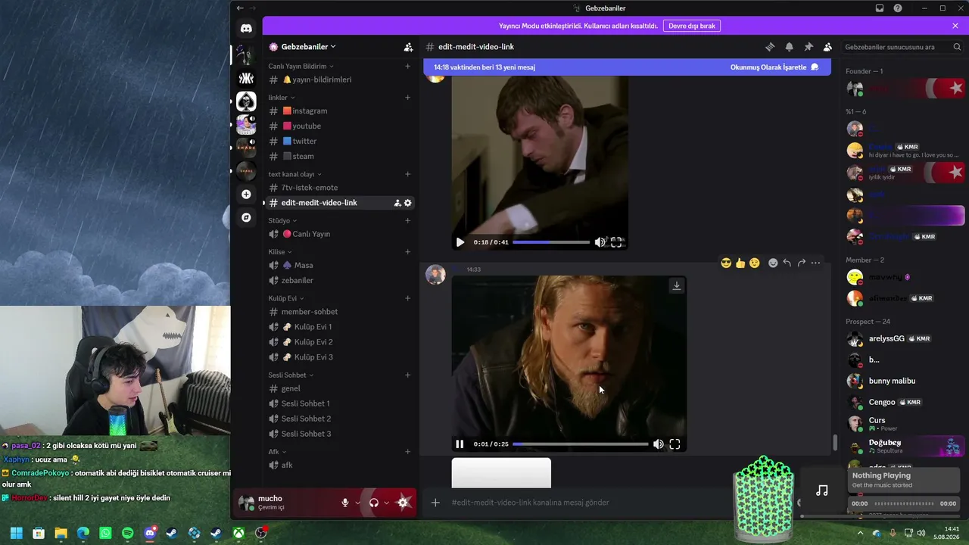The image size is (969, 545).
Task: Open Discord direct messages home icon
Action: coord(246,28)
